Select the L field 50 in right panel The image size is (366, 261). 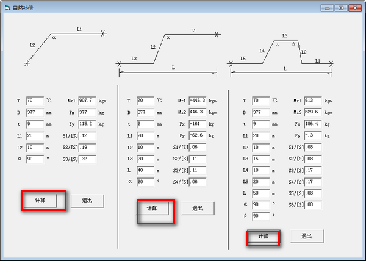[x=261, y=193]
